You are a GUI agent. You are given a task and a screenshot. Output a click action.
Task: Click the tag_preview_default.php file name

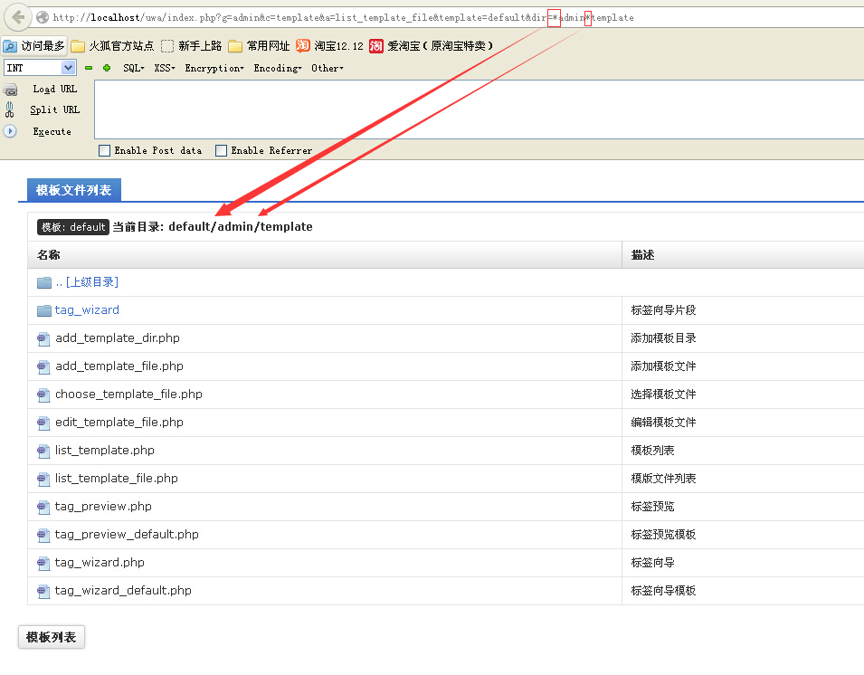click(127, 535)
